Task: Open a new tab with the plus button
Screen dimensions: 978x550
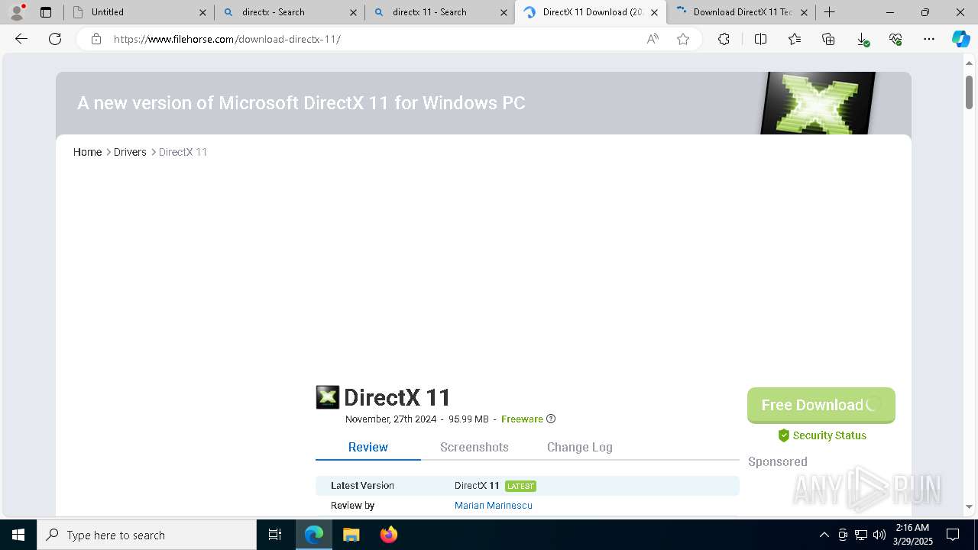Action: (829, 12)
